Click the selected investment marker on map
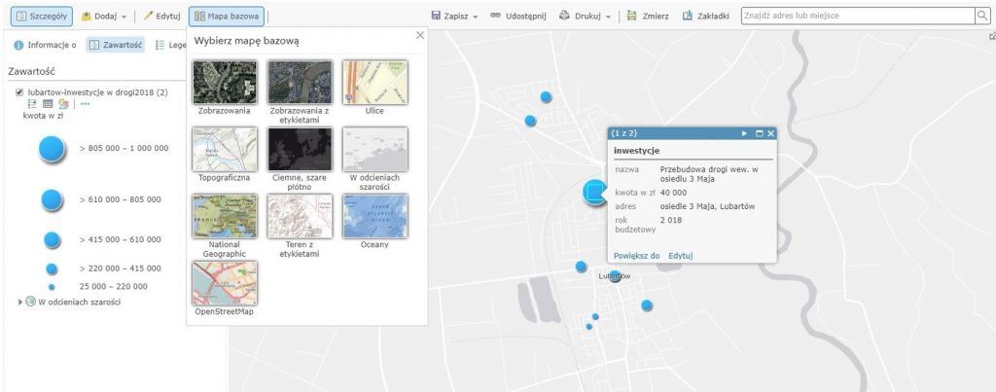Image resolution: width=996 pixels, height=392 pixels. coord(595,192)
